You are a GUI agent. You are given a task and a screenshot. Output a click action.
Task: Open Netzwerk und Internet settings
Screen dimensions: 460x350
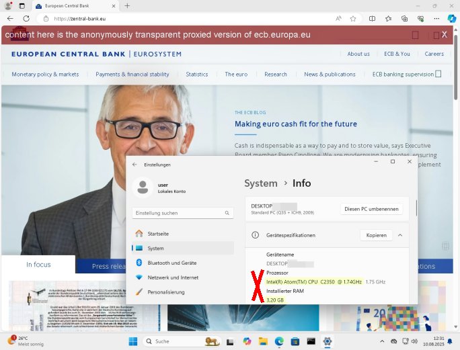pyautogui.click(x=173, y=277)
